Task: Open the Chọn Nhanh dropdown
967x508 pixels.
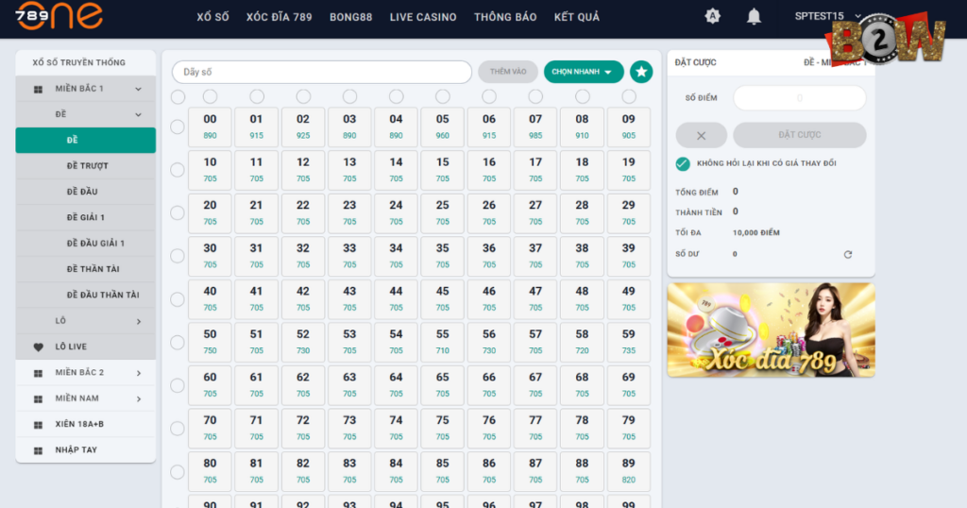Action: (584, 72)
